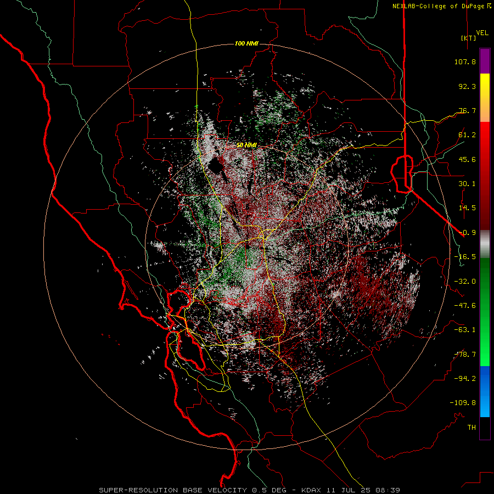The width and height of the screenshot is (494, 494).
Task: Pick the bright red segment of the color scale
Action: [485, 176]
